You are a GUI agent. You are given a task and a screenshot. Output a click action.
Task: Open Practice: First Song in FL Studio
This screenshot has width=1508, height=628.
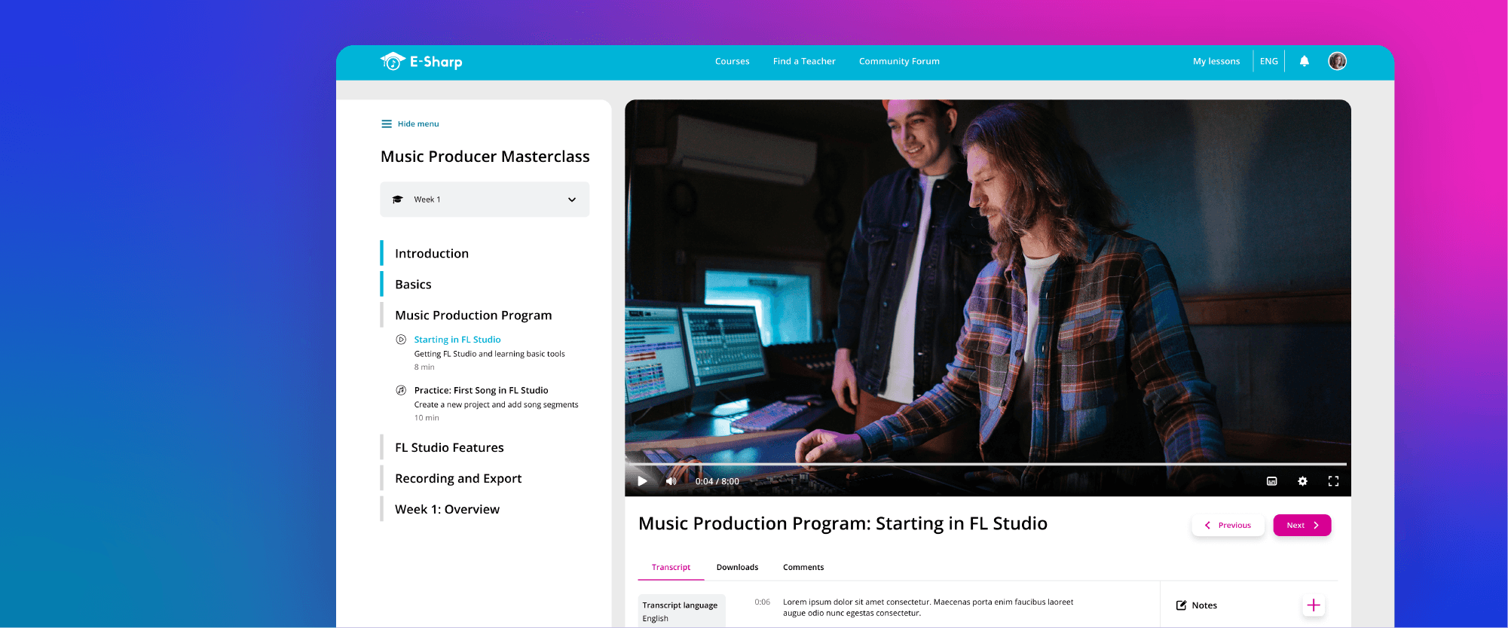coord(481,390)
